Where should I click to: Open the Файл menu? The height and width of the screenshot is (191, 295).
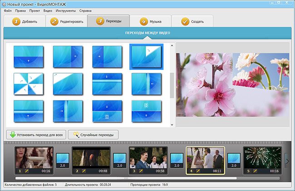point(8,10)
